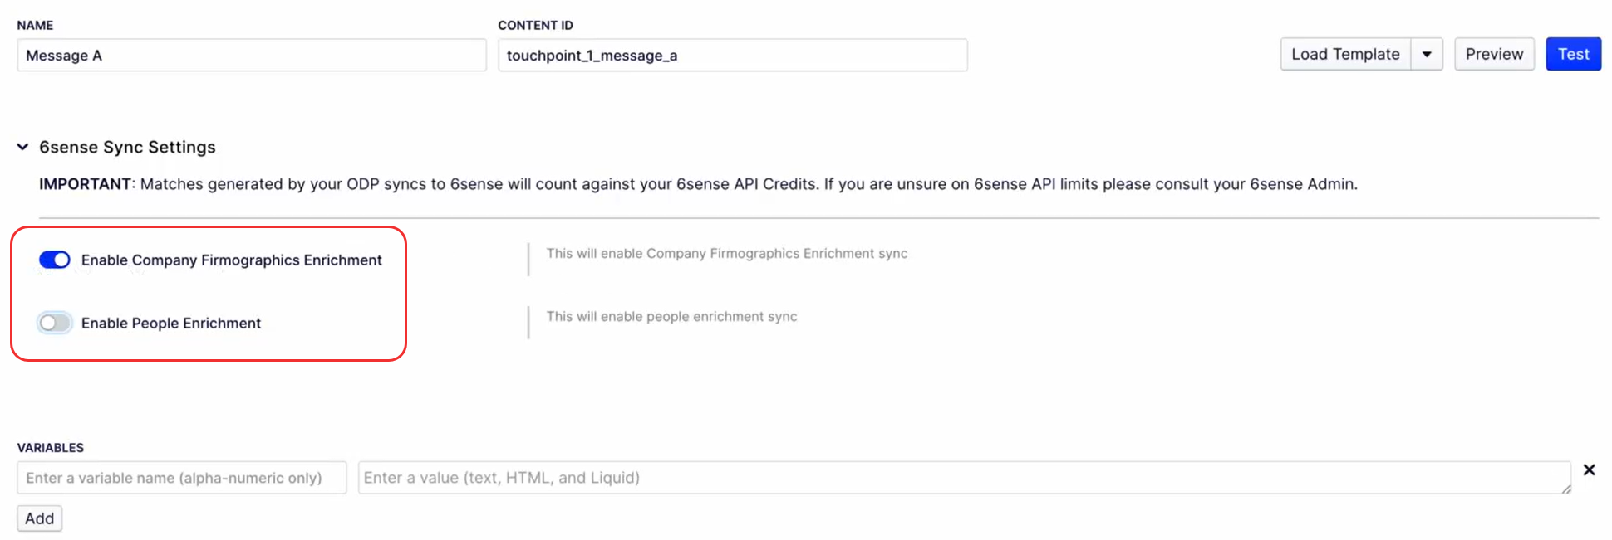Viewport: 1612px width, 540px height.
Task: Add a new variable with Add button
Action: [x=39, y=518]
